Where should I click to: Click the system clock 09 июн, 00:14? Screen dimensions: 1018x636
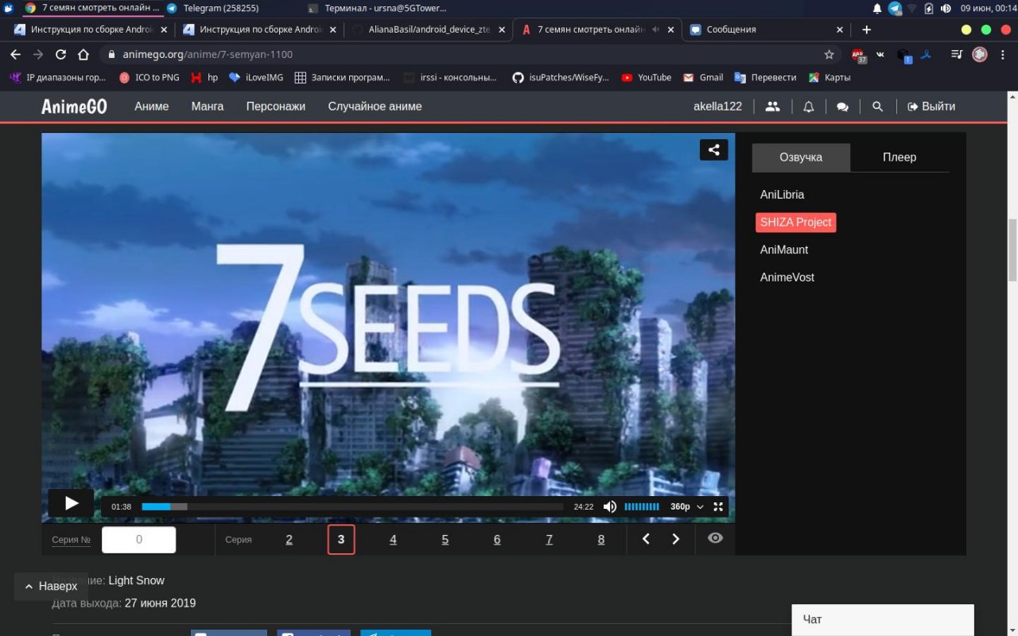point(988,8)
